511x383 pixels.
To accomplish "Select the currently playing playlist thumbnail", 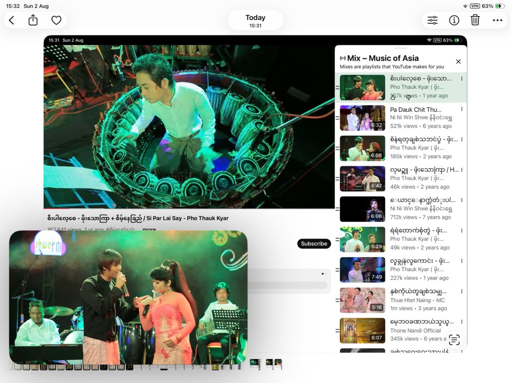I will [362, 88].
